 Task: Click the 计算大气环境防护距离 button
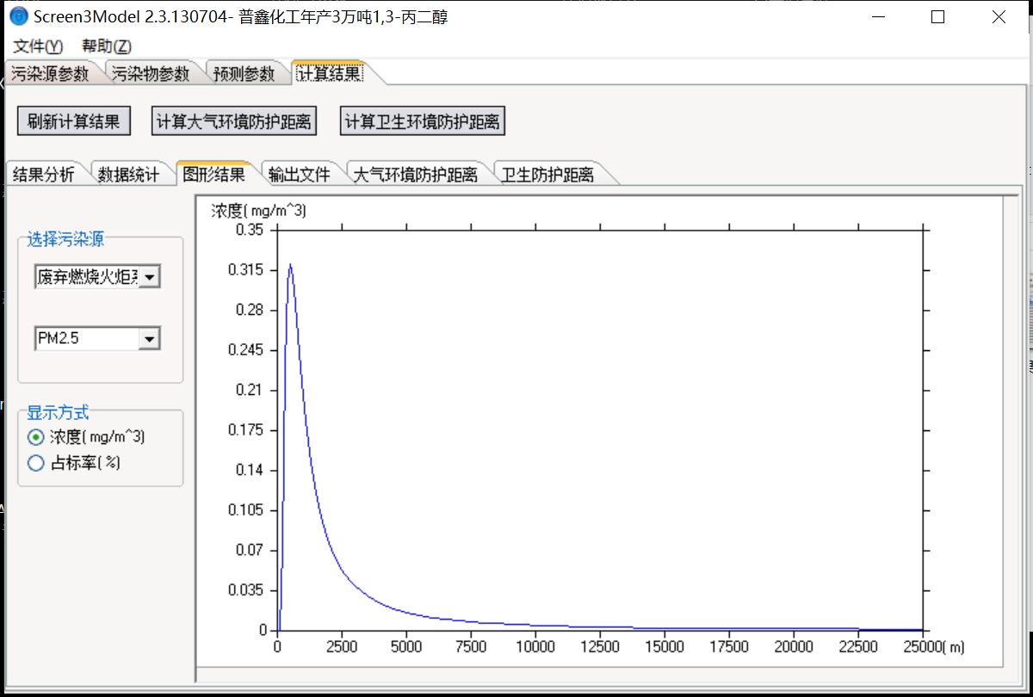(234, 121)
